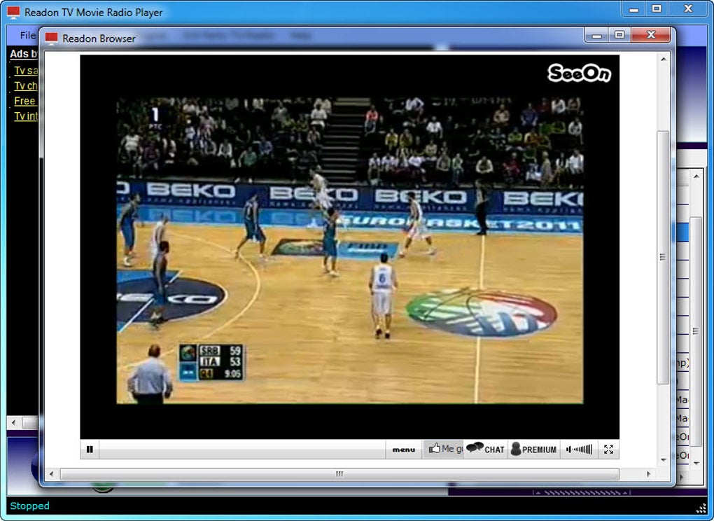Screen dimensions: 714x521
Task: Click the Tv int ad link
Action: 26,116
